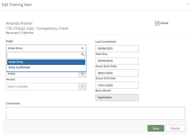The height and width of the screenshot is (139, 192).
Task: Edit the Last Completed date field
Action: pos(117,49)
